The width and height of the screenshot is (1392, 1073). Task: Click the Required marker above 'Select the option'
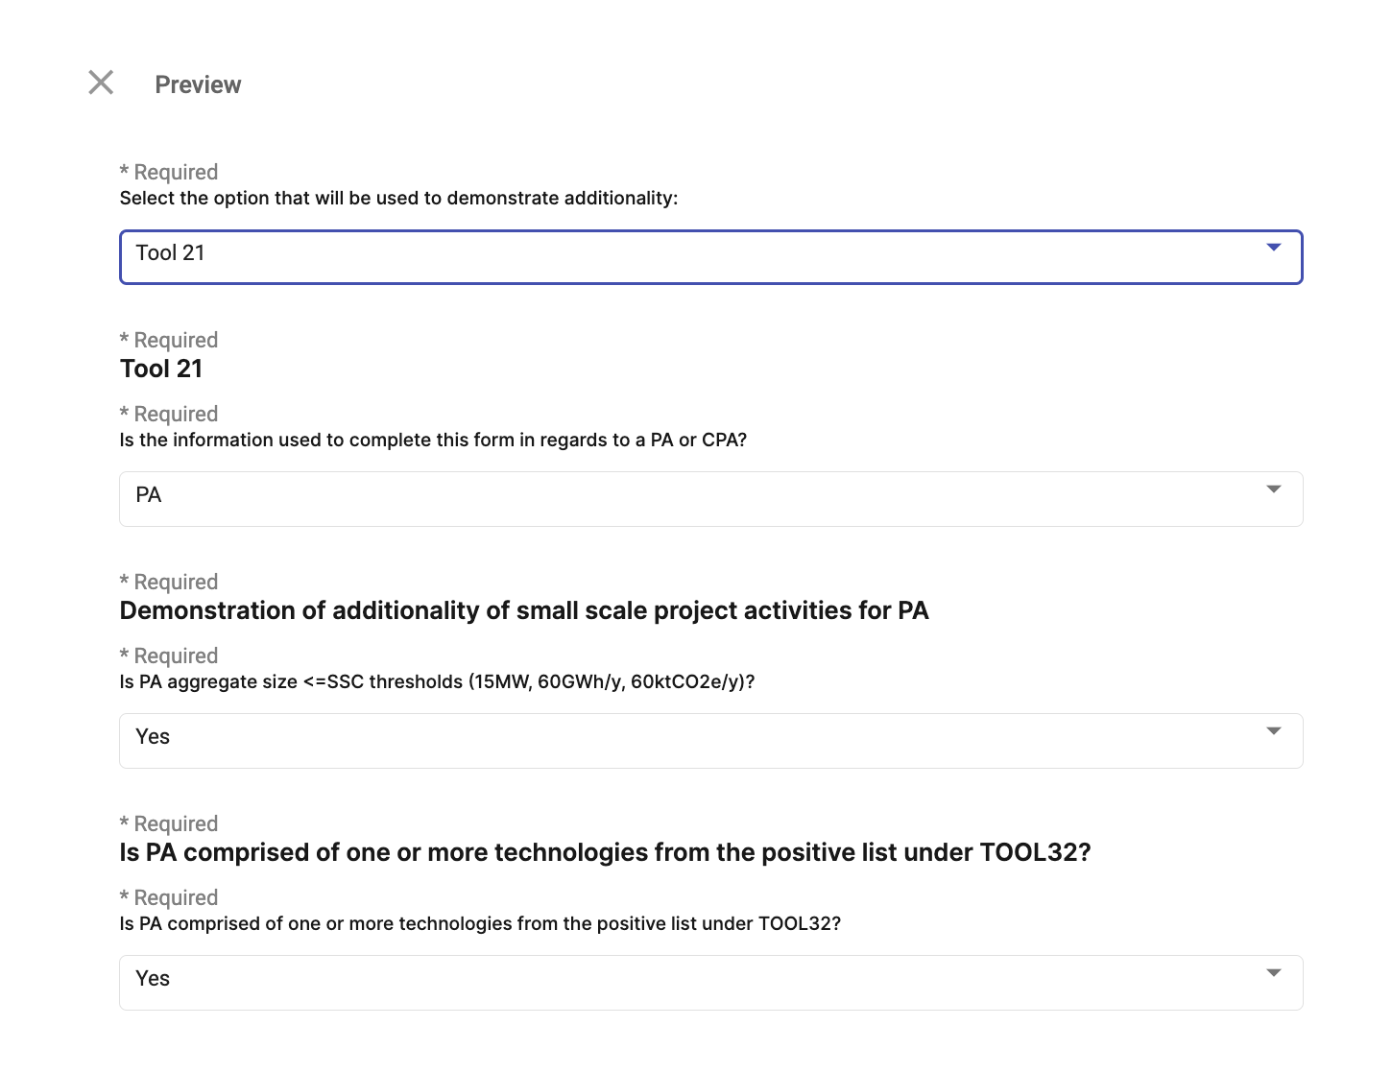click(169, 172)
